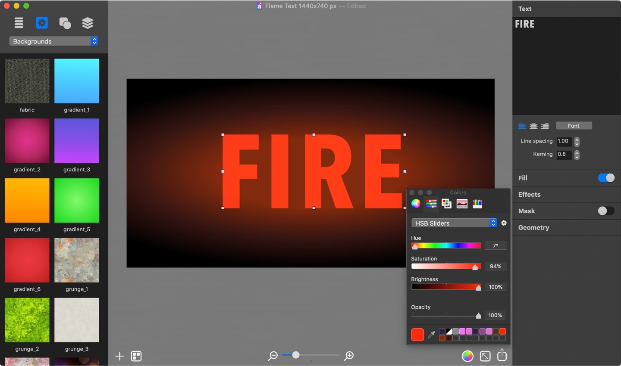Open the Font picker button
The width and height of the screenshot is (621, 366).
574,126
